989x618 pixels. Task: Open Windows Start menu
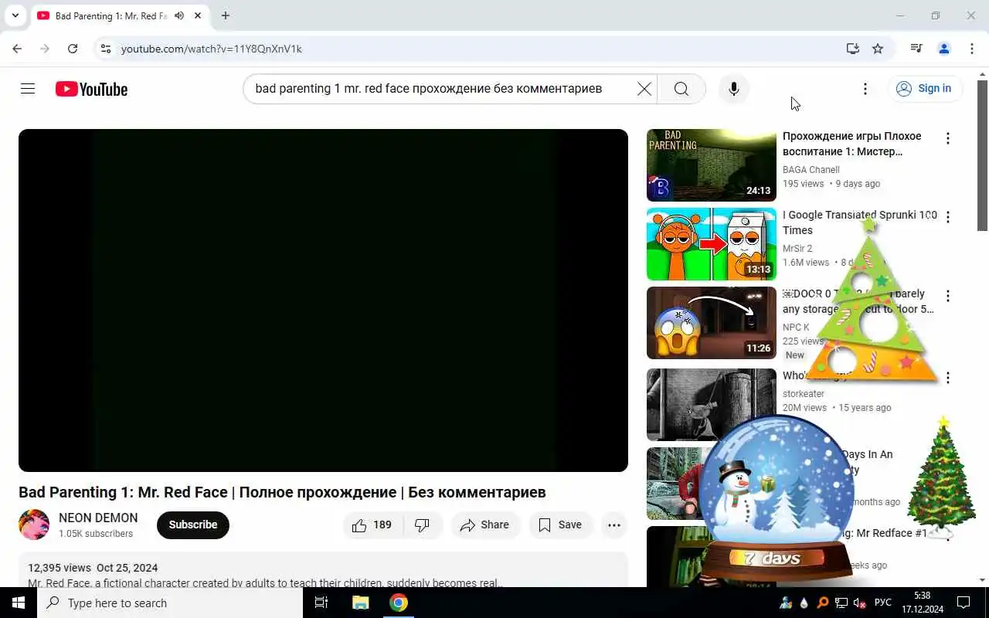19,603
